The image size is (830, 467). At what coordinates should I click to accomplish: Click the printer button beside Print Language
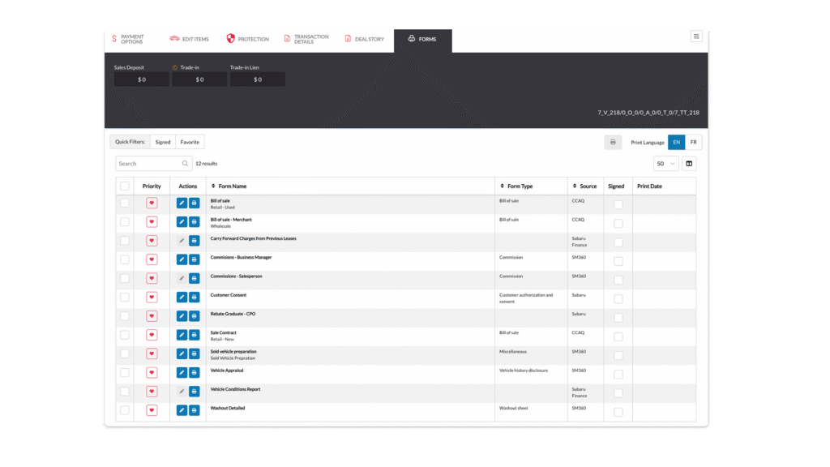click(x=613, y=142)
